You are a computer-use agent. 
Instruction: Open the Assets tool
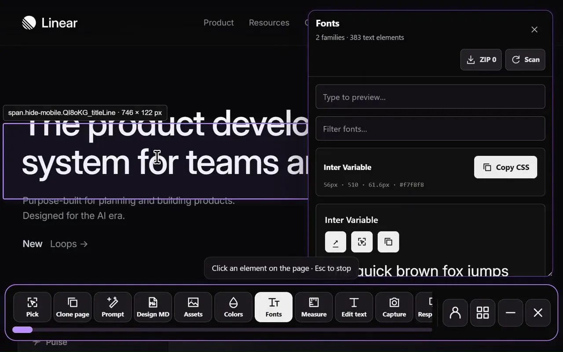tap(193, 307)
